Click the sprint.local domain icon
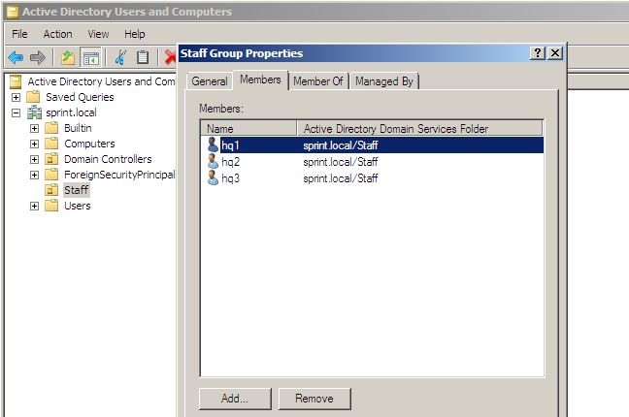 pyautogui.click(x=35, y=112)
